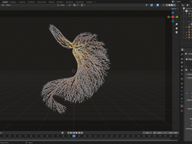Open the World properties tab

point(182,74)
